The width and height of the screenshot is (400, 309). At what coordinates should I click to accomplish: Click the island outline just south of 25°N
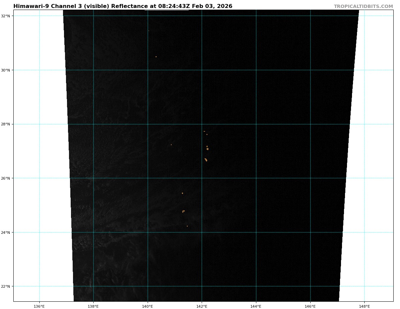183,211
